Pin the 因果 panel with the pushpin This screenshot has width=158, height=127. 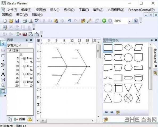coord(27,40)
